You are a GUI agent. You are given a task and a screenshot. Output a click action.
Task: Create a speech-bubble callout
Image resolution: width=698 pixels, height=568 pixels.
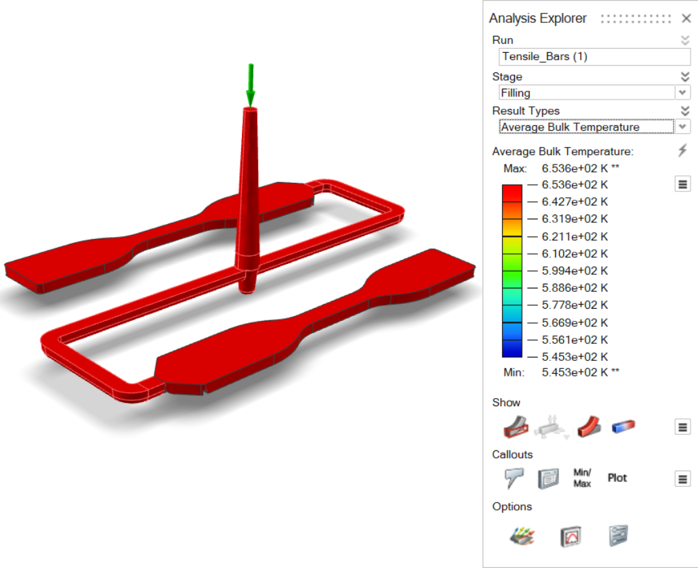(514, 478)
